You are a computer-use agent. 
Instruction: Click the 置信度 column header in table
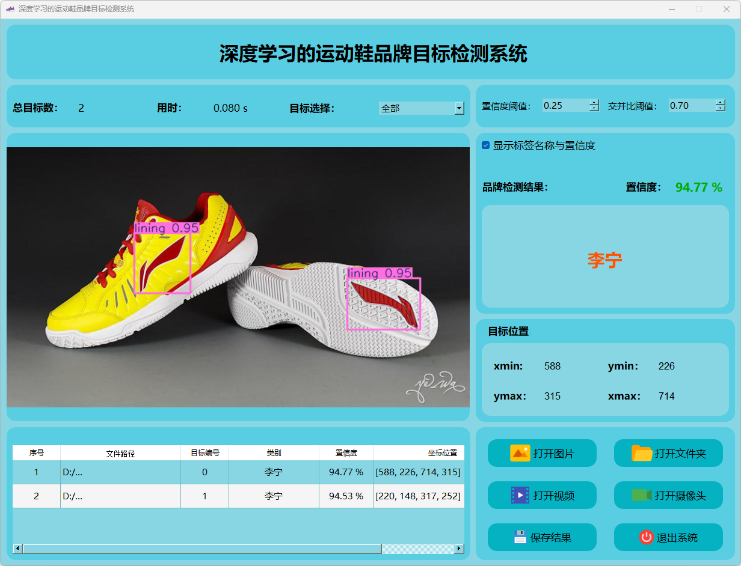click(x=346, y=453)
